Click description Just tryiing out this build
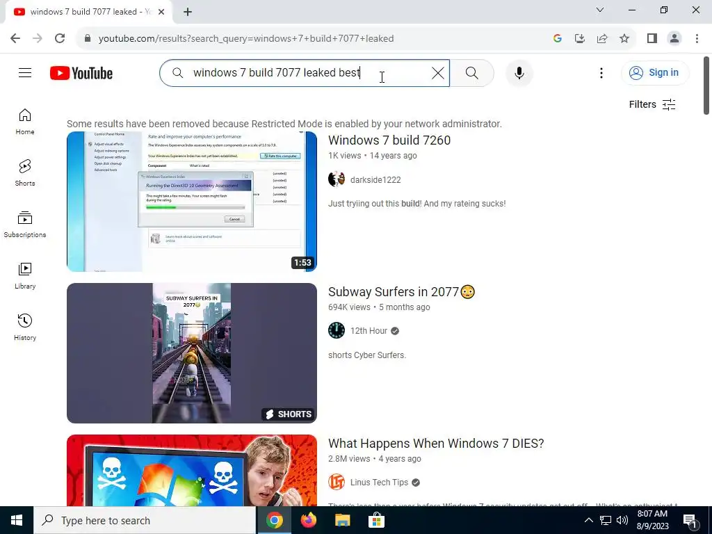This screenshot has width=712, height=534. 417,204
